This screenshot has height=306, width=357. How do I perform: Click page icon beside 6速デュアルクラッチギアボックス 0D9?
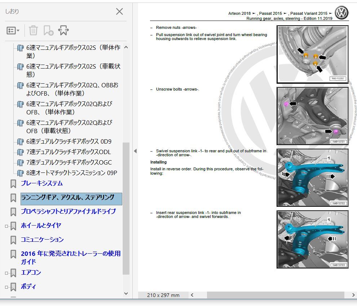[x=21, y=142]
